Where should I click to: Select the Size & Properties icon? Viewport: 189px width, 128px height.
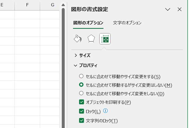[x=105, y=39]
